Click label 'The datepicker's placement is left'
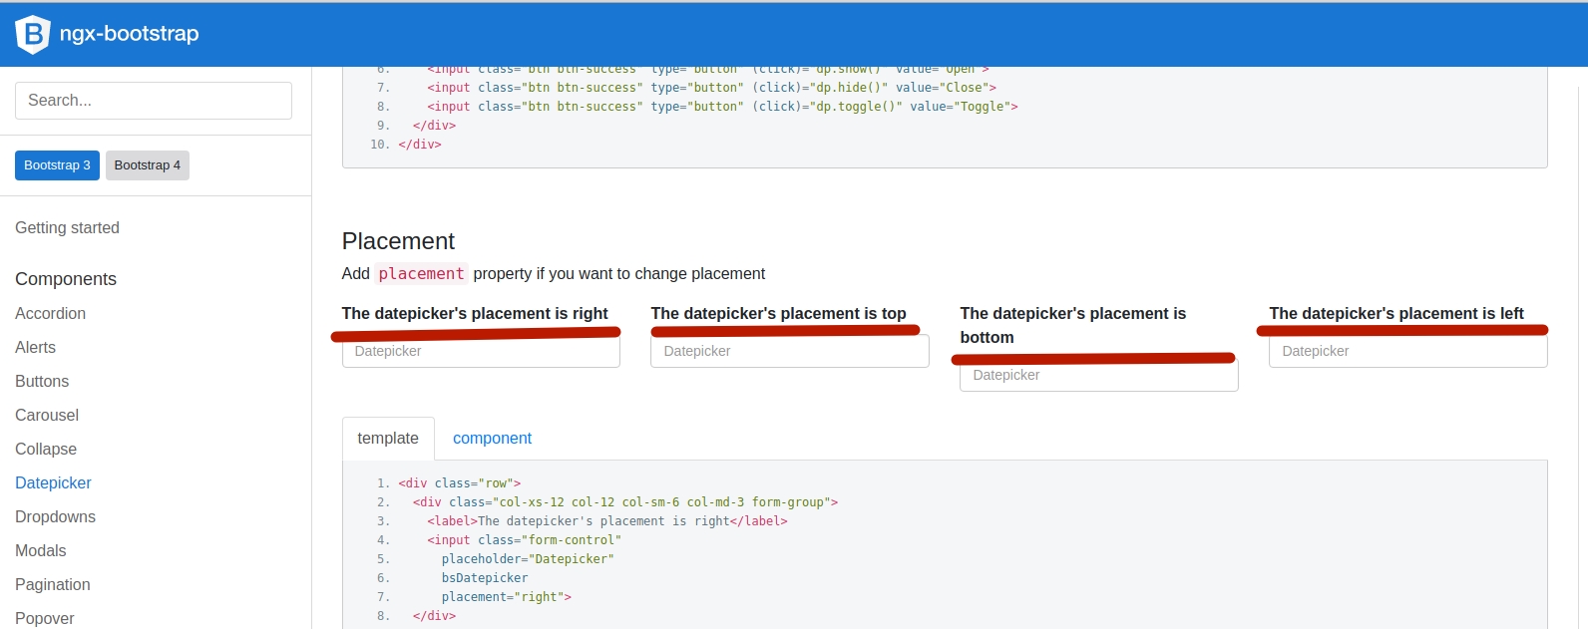The height and width of the screenshot is (629, 1588). click(x=1396, y=314)
